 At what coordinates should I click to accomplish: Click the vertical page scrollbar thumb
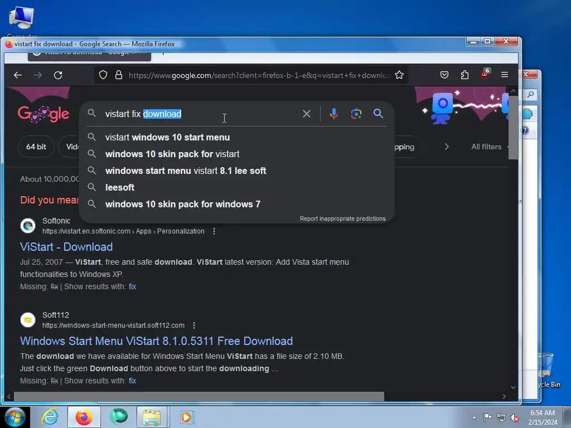[x=513, y=128]
